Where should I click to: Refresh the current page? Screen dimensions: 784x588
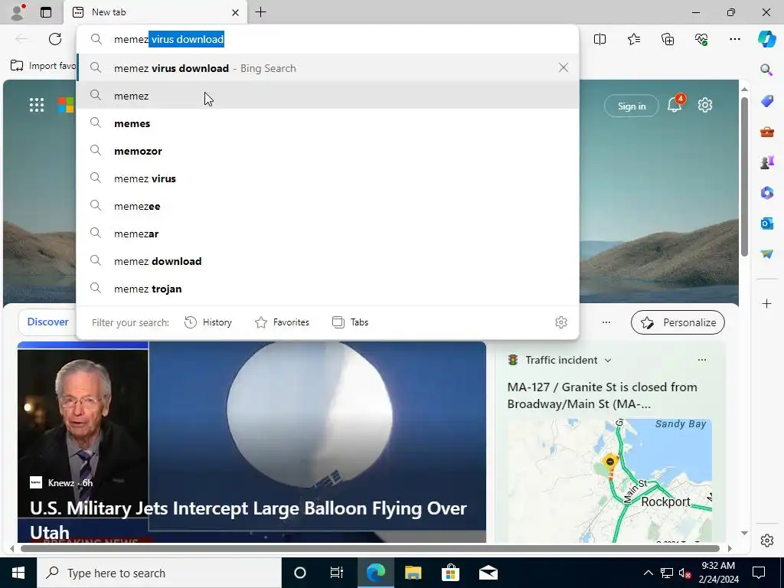pos(55,39)
